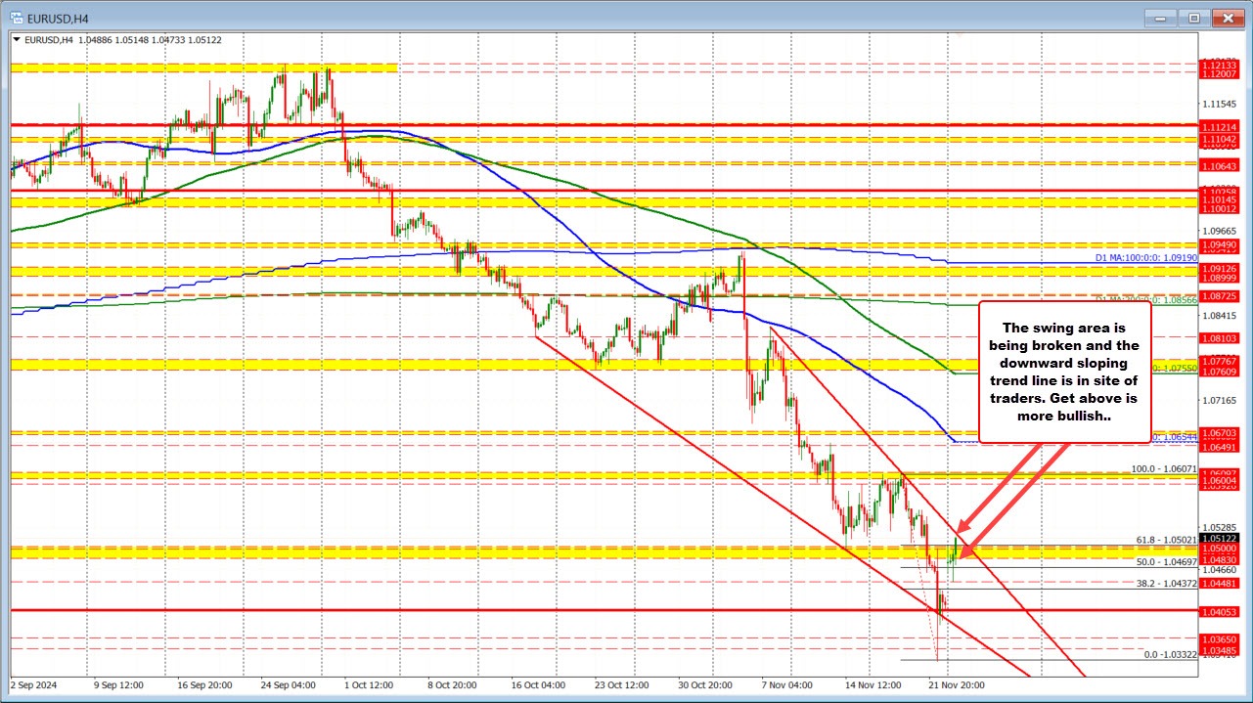Click the 21 Nov 20:00 date axis label
The width and height of the screenshot is (1253, 703).
click(957, 685)
